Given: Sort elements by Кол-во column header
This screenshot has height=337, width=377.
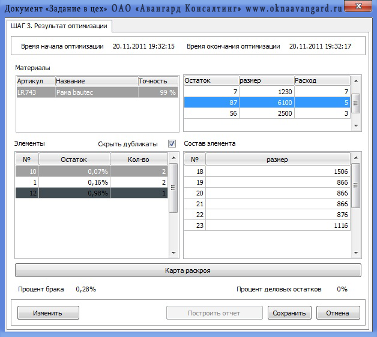Looking at the screenshot, I should point(139,160).
